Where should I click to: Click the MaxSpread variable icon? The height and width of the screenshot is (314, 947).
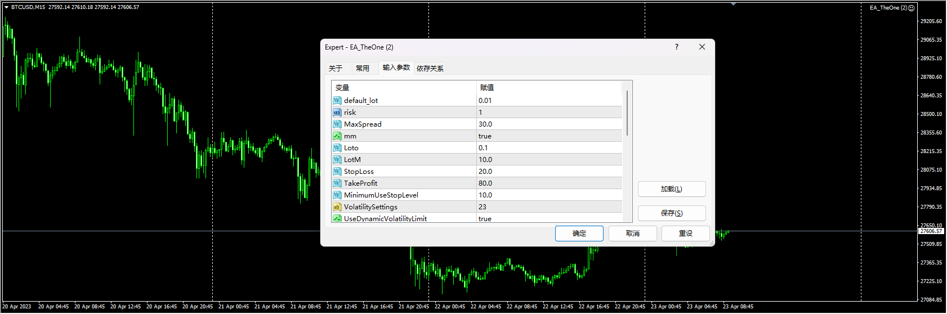[337, 124]
